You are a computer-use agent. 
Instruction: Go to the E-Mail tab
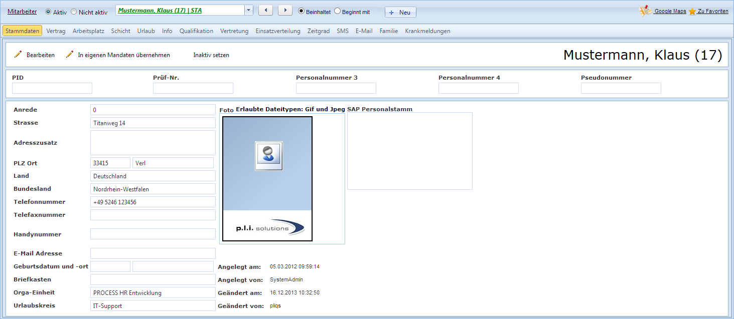364,31
